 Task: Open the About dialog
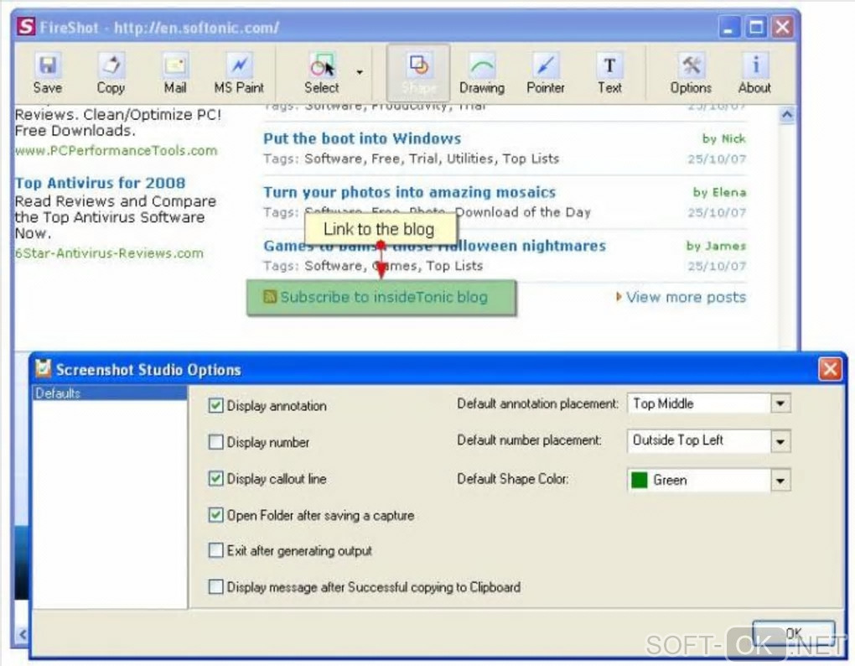(x=754, y=74)
